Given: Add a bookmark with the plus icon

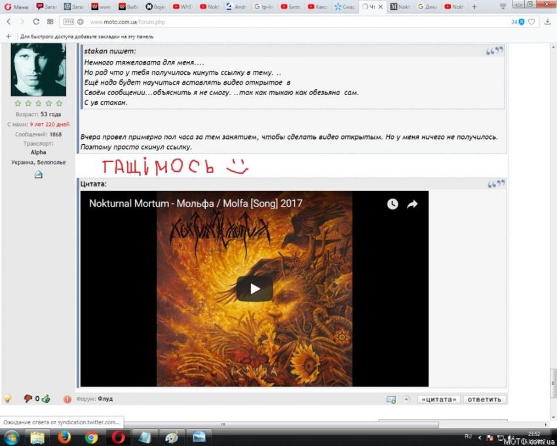Looking at the screenshot, I should click(9, 36).
